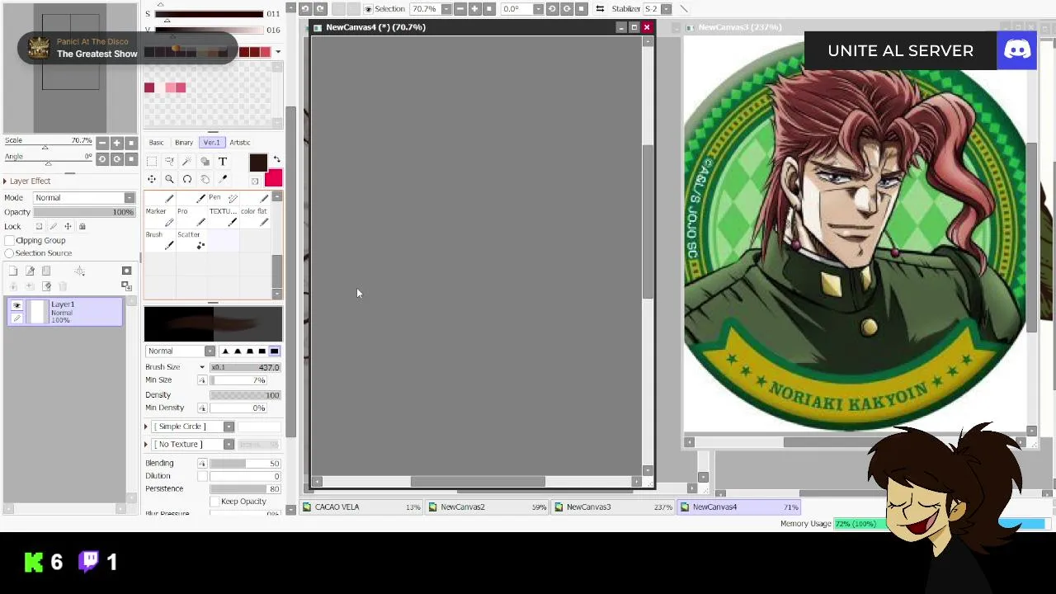Open the Stabilizer S-2 dropdown
The height and width of the screenshot is (594, 1056).
click(667, 9)
